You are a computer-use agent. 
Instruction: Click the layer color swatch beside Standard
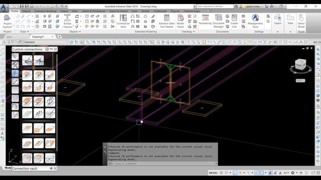pyautogui.click(x=23, y=42)
